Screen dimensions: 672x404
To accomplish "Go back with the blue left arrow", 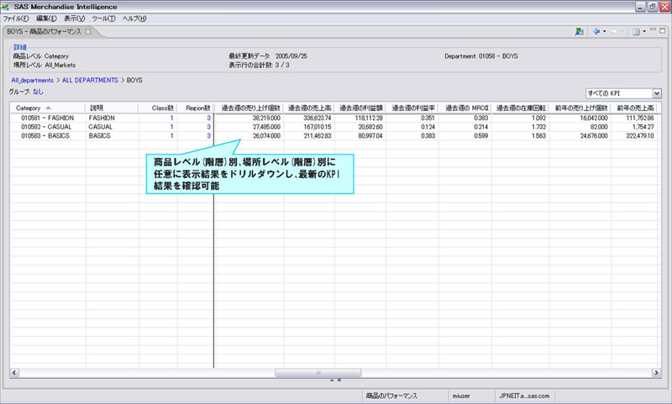I will click(596, 31).
